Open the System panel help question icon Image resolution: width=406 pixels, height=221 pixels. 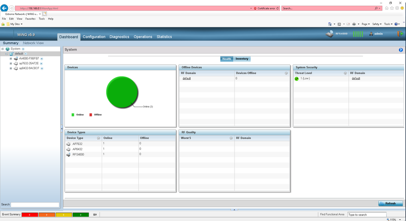[401, 50]
